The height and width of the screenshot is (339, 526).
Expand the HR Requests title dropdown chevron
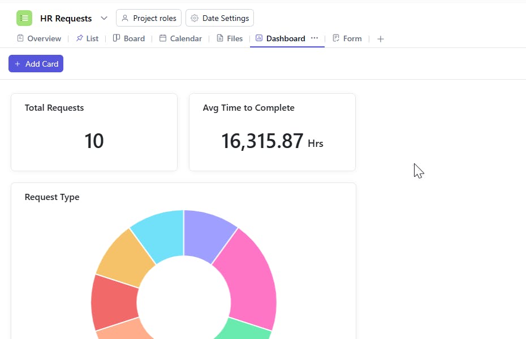pos(104,18)
